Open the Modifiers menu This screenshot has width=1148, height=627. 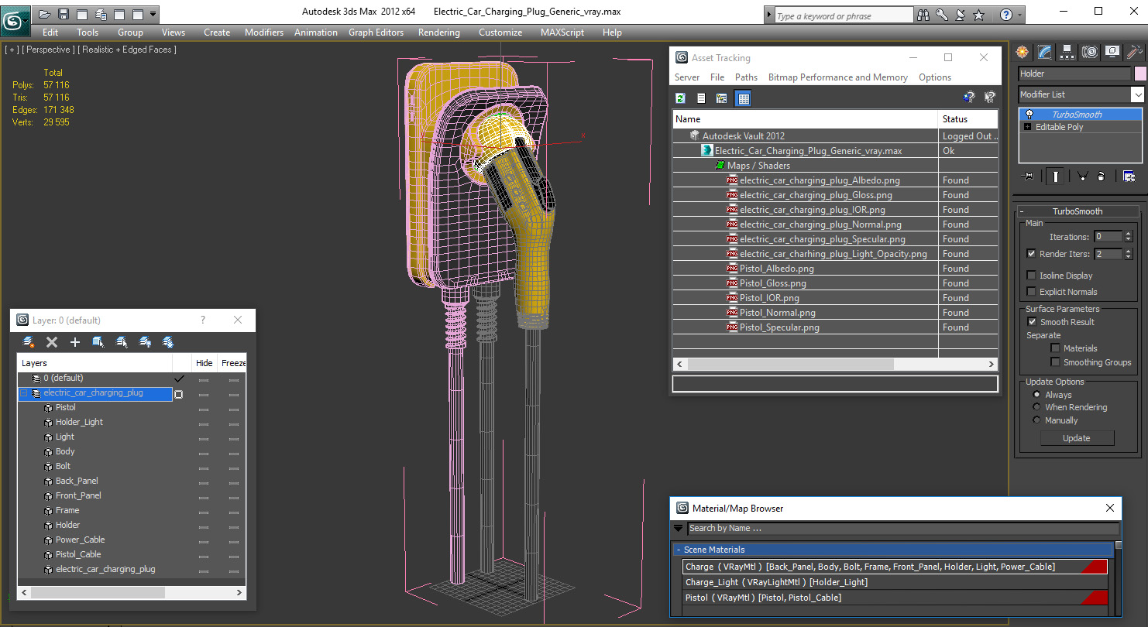264,33
